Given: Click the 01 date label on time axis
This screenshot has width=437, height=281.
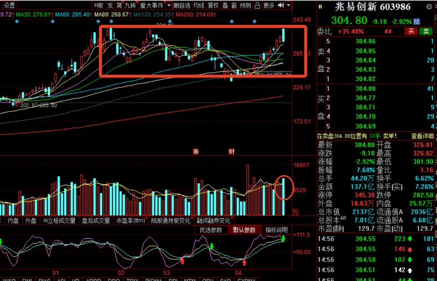Looking at the screenshot, I should [56, 273].
